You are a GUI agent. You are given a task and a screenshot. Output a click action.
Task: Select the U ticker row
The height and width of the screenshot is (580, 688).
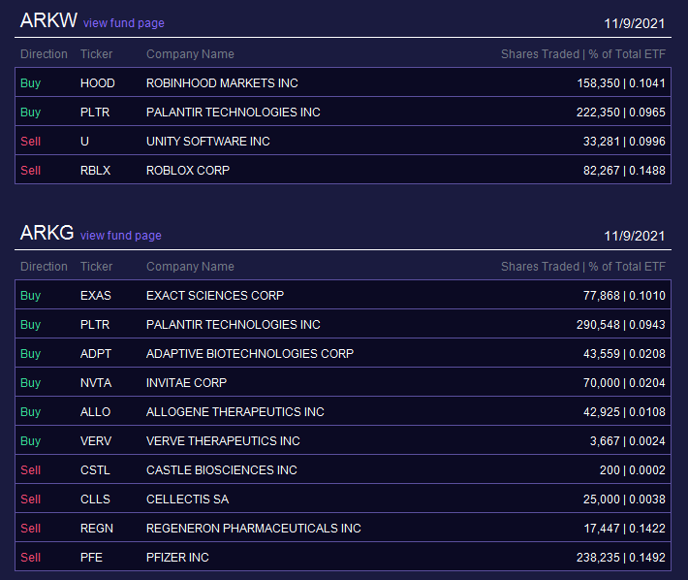[343, 141]
